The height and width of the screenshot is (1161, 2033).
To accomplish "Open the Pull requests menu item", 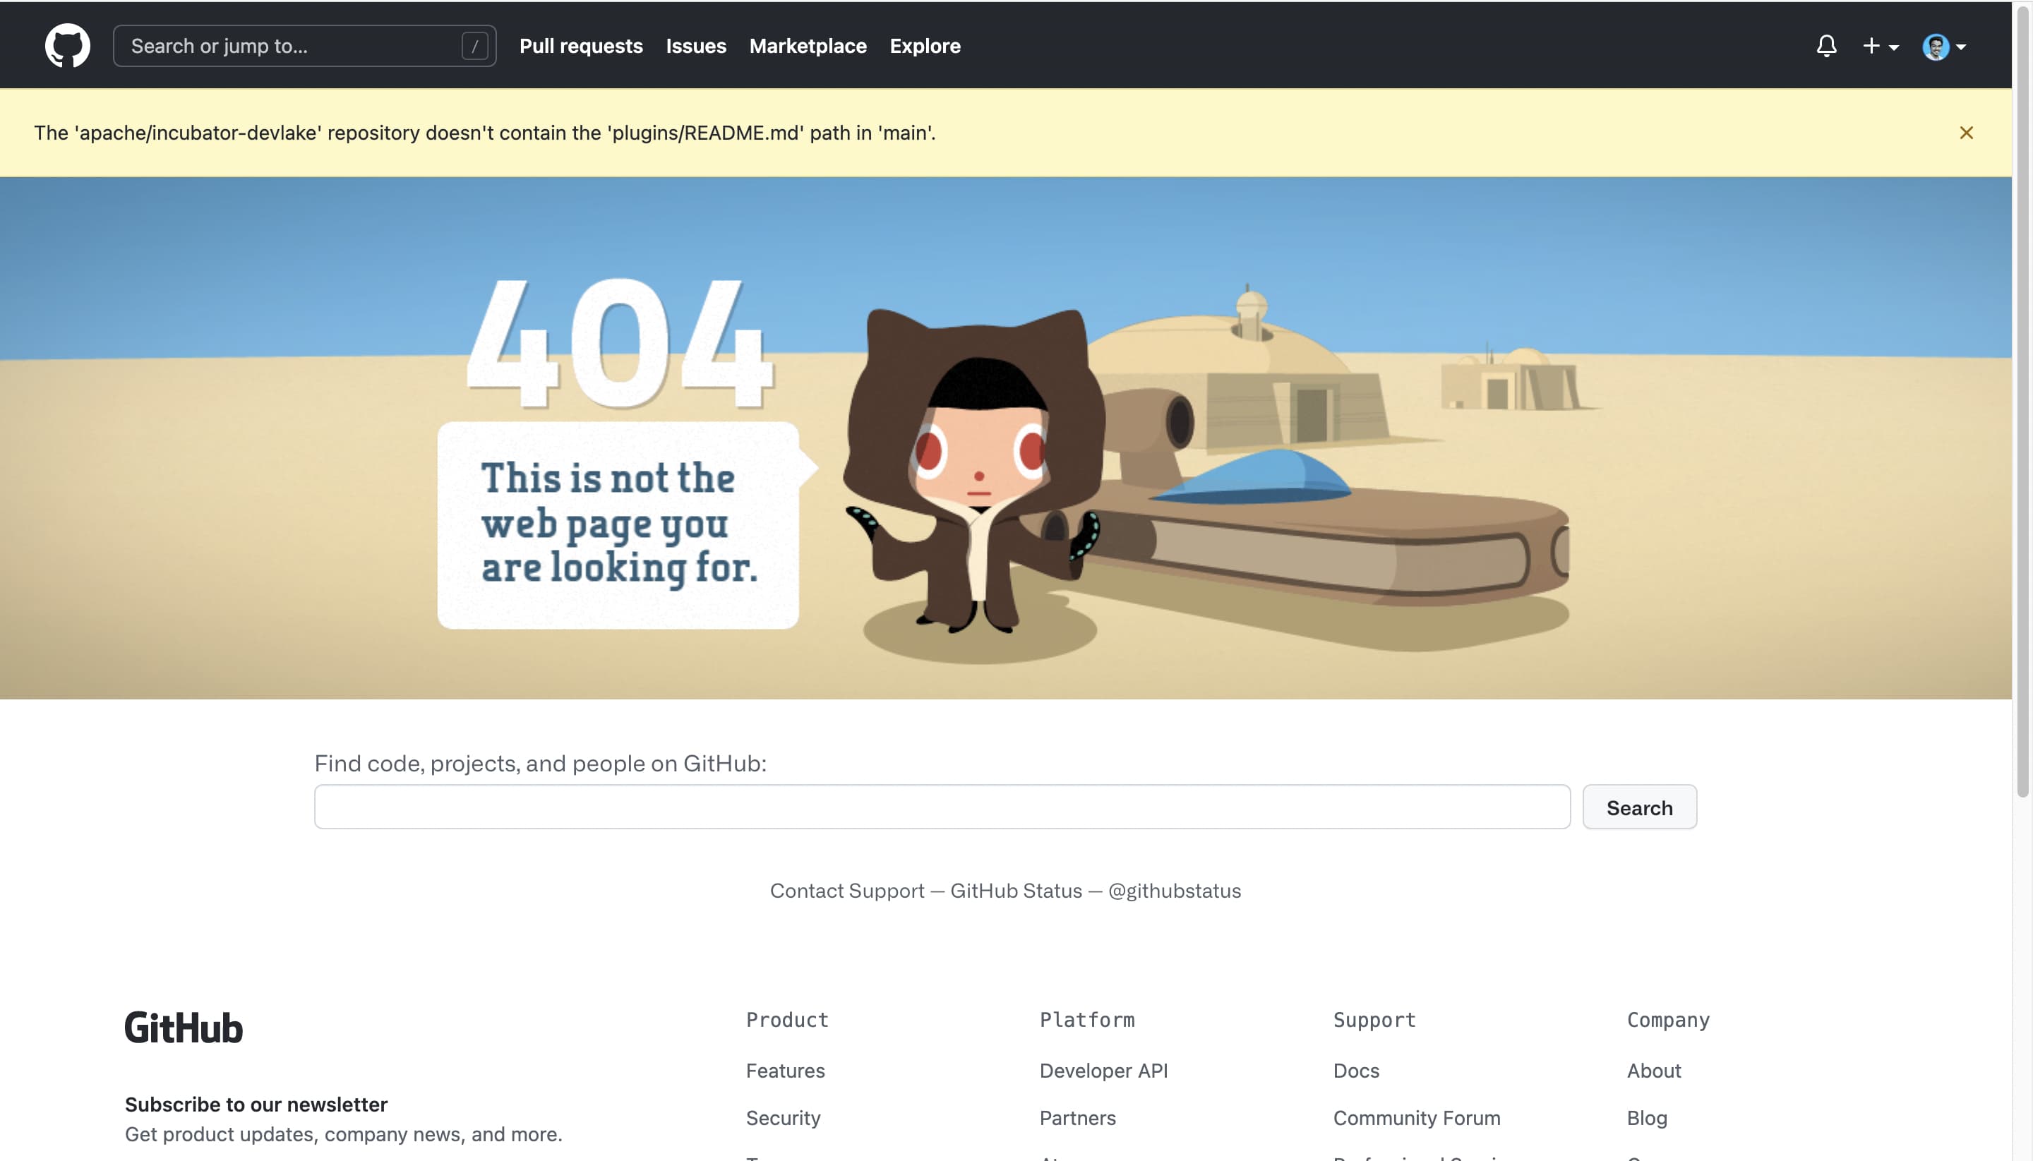I will tap(581, 45).
